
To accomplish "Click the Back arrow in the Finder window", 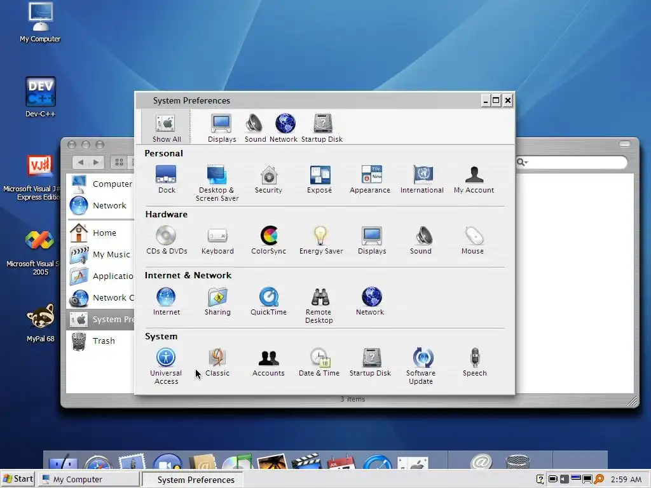I will 81,162.
